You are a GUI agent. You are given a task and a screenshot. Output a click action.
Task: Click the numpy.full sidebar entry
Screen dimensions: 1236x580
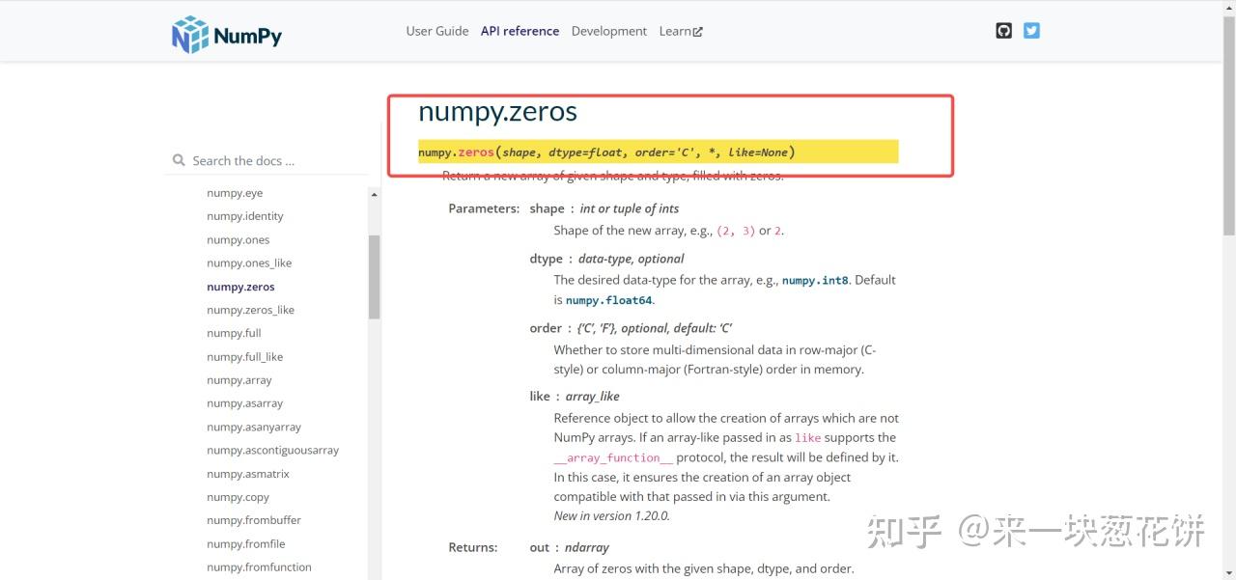[x=233, y=332]
